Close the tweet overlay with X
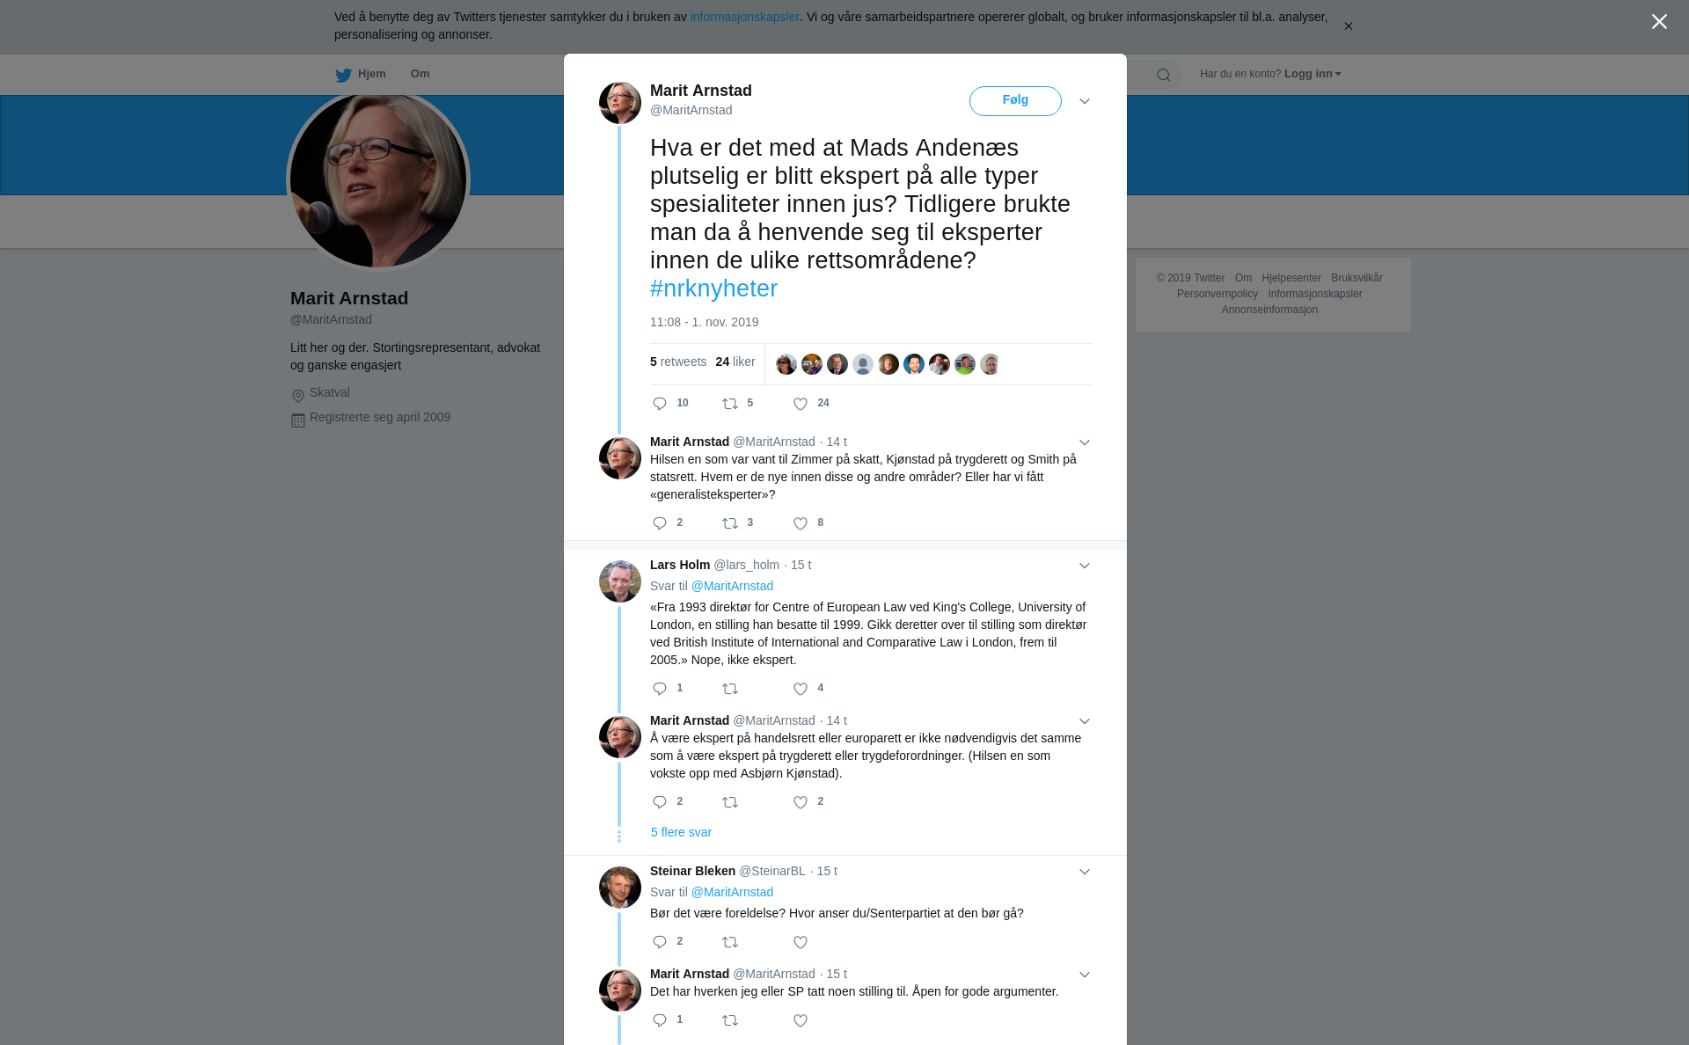This screenshot has height=1045, width=1689. tap(1659, 22)
